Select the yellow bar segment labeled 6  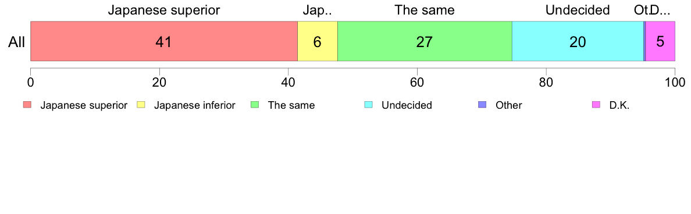(318, 41)
